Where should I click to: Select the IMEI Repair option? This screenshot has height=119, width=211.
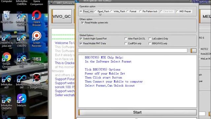(184, 12)
